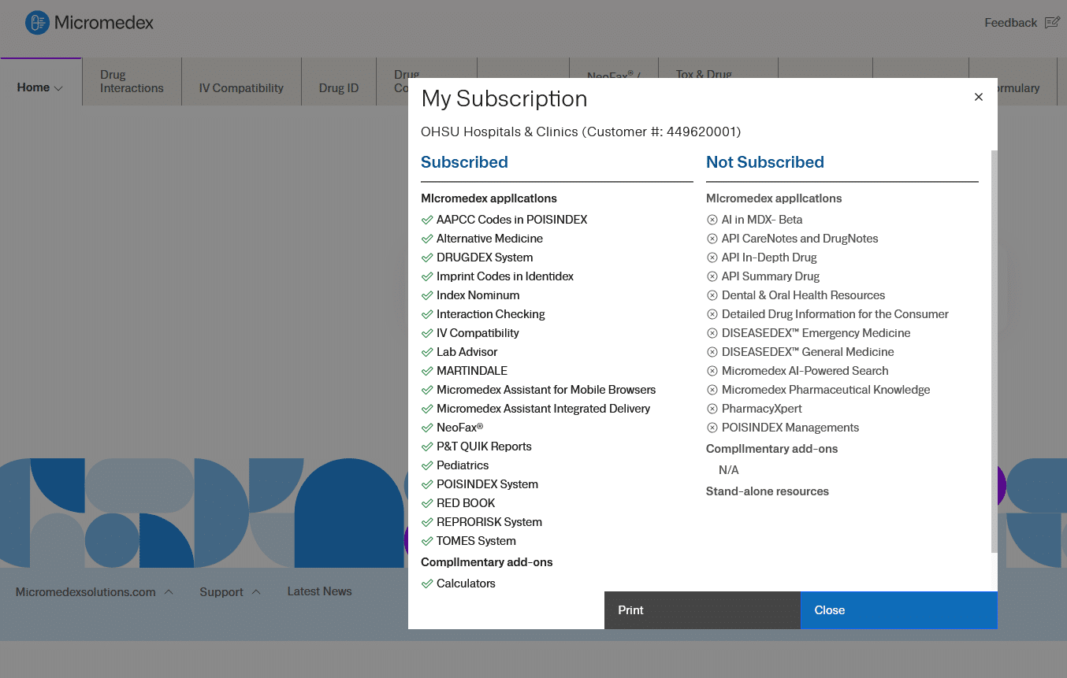Screen dimensions: 1067x678
Task: Click the circled-x icon beside PharmacyXpert
Action: click(712, 409)
